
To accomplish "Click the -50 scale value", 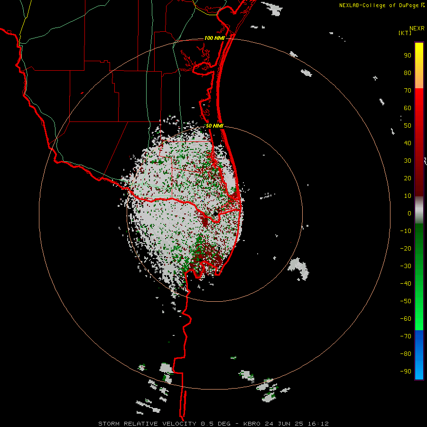I will 406,301.
